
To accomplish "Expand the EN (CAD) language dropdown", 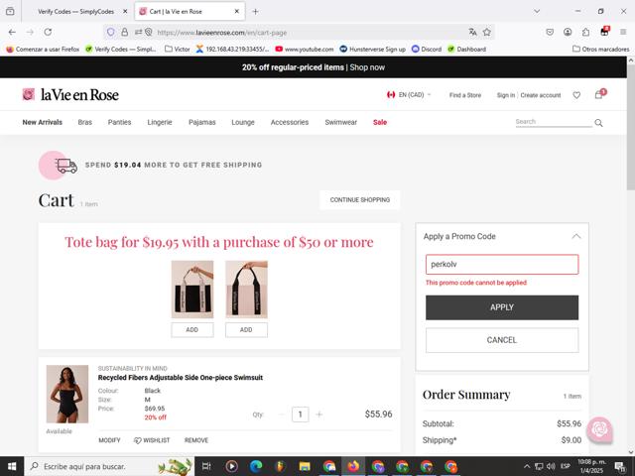I will coord(409,95).
